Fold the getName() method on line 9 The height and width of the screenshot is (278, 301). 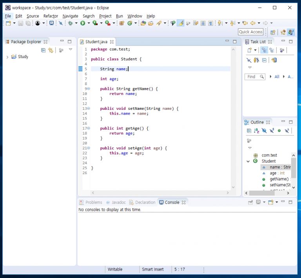click(89, 89)
